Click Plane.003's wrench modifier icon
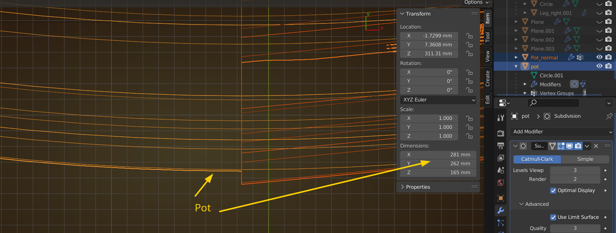Viewport: 616px width, 233px height. [568, 49]
